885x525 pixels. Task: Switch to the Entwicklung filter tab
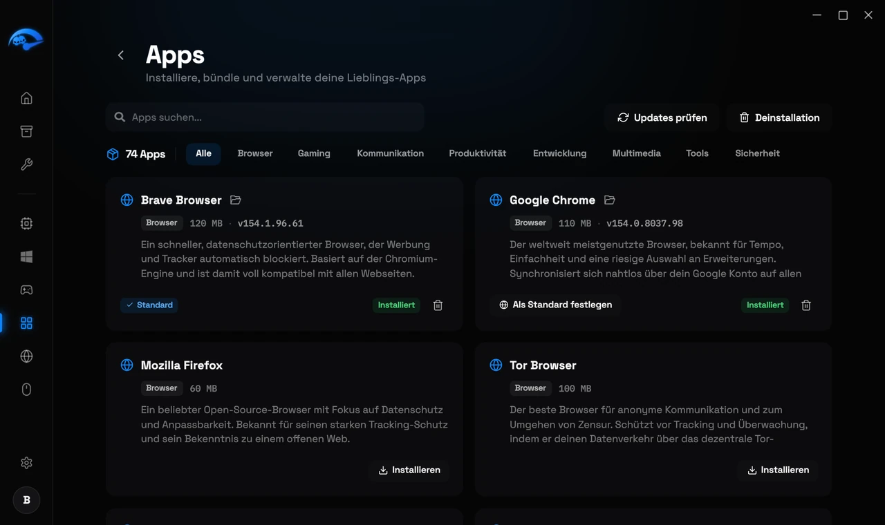coord(559,153)
